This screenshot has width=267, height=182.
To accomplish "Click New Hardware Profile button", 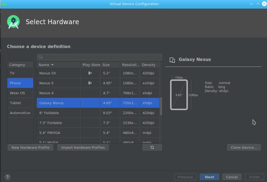I will coord(30,147).
